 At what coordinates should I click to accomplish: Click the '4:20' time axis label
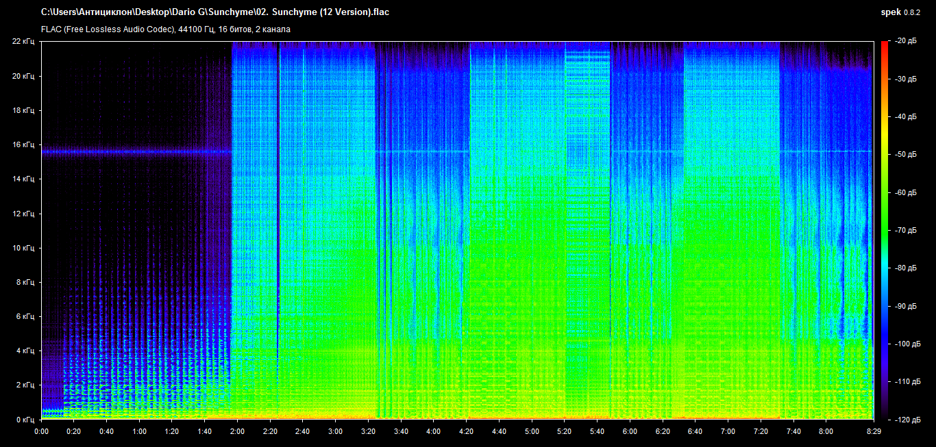click(466, 432)
